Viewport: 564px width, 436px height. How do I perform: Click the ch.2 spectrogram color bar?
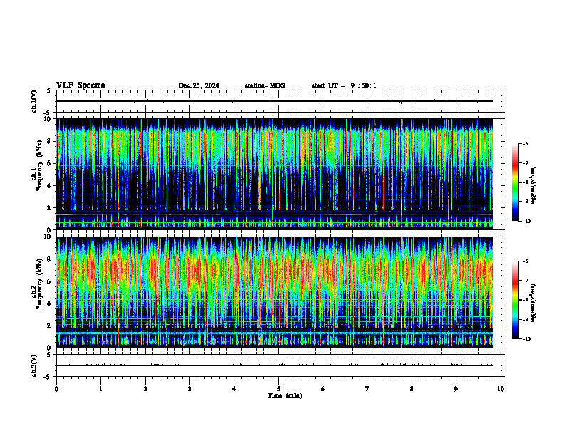[516, 300]
